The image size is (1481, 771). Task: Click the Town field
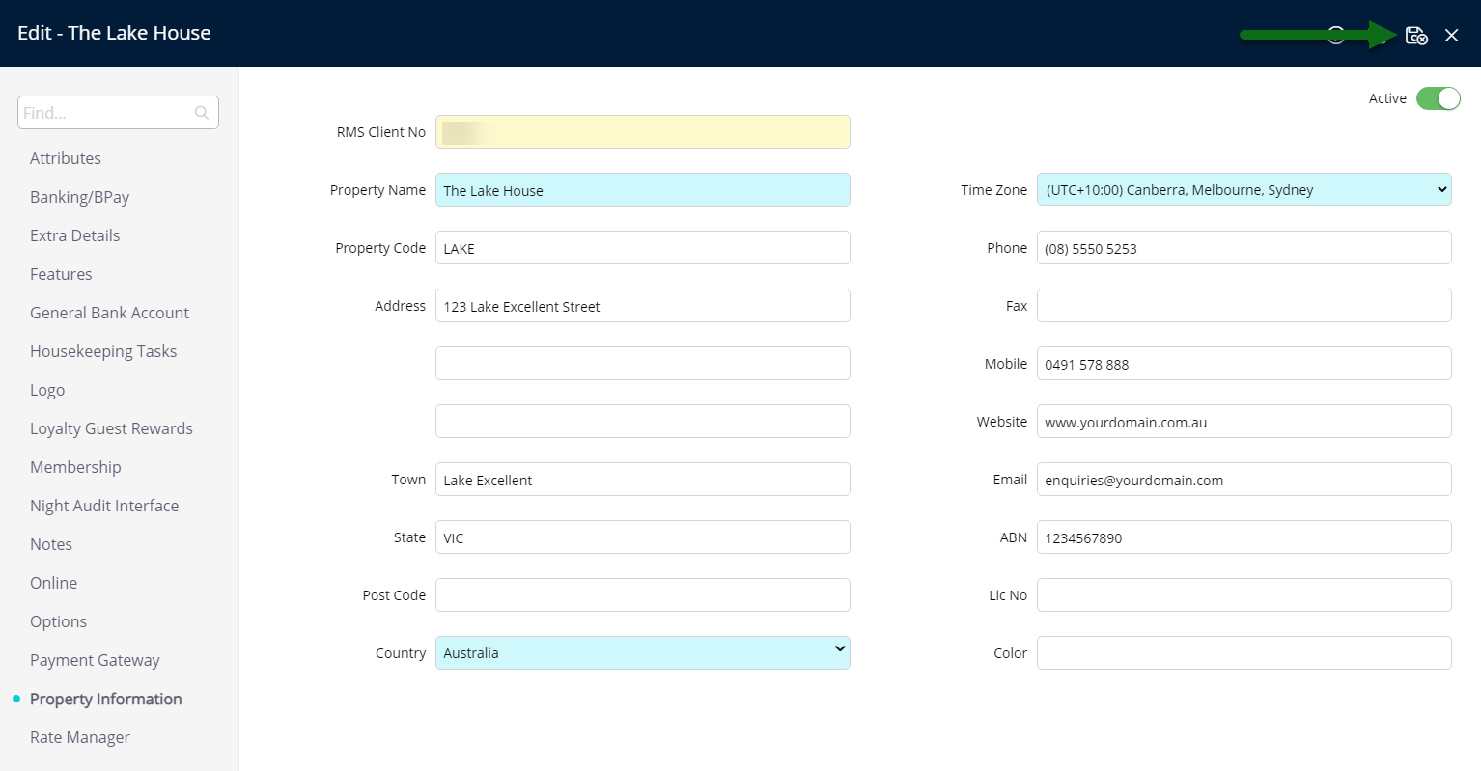pos(643,480)
